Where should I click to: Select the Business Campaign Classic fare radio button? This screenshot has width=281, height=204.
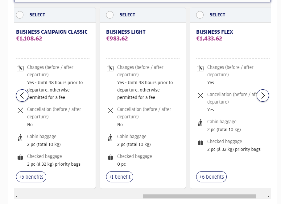point(20,15)
